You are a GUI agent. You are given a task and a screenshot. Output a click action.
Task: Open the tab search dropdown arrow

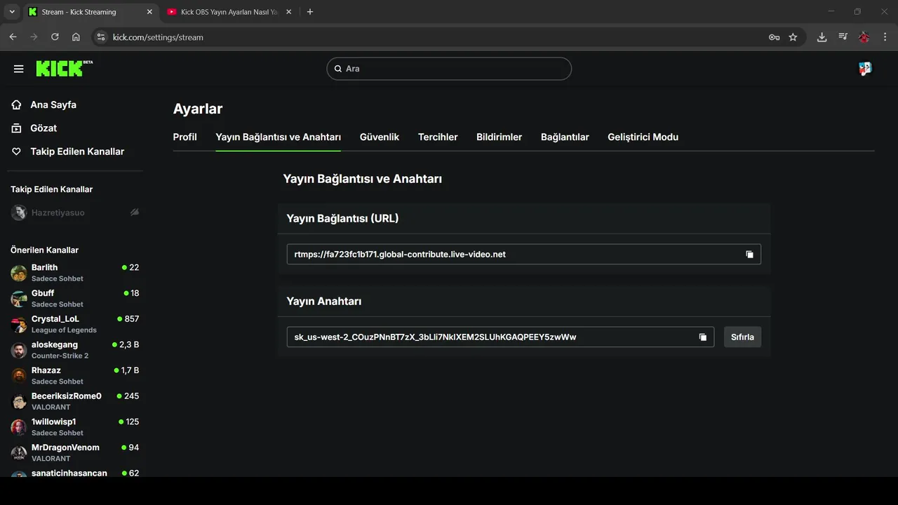click(x=12, y=12)
